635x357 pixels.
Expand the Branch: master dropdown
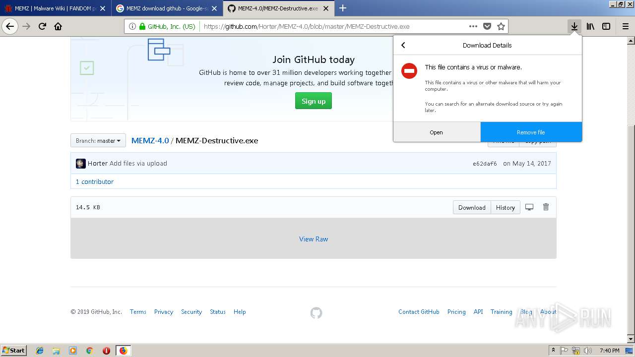click(x=98, y=141)
